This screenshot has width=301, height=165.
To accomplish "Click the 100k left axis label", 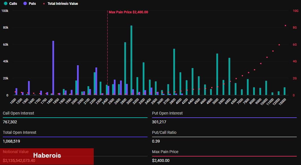I will pyautogui.click(x=5, y=11).
